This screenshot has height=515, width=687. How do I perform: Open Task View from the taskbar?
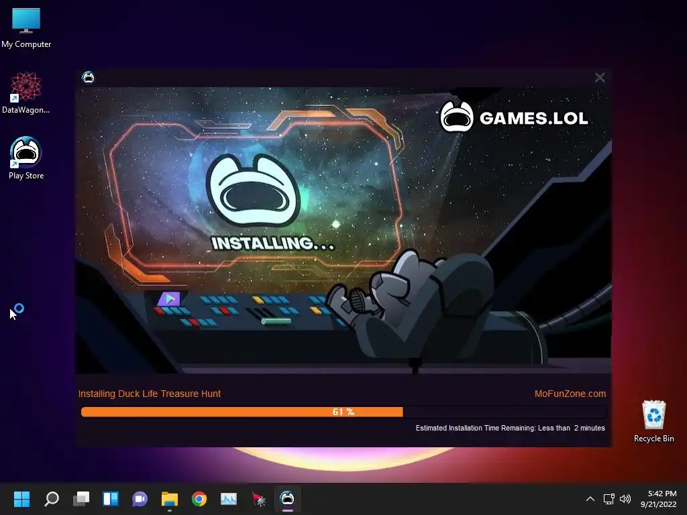pos(81,499)
